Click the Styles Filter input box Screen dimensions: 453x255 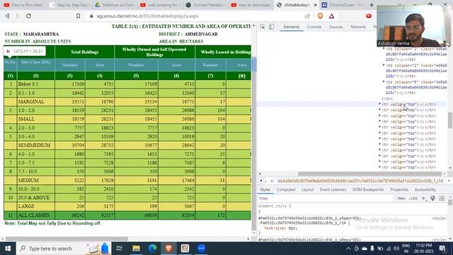(325, 198)
